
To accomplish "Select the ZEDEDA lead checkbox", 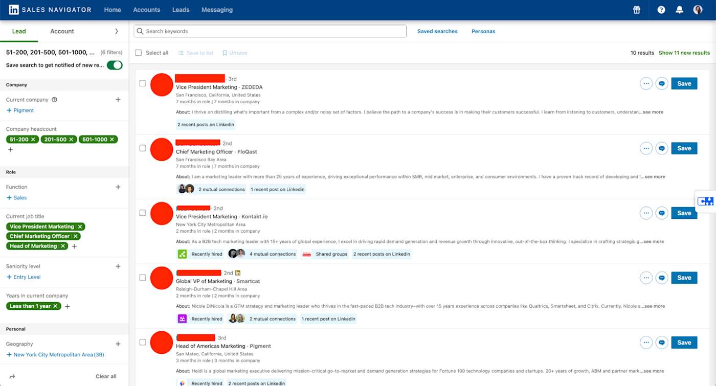I will coord(143,83).
